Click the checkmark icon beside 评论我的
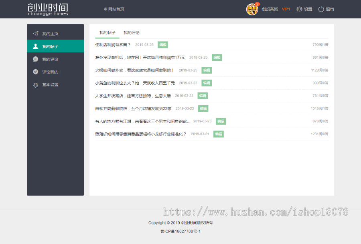 tap(36, 72)
